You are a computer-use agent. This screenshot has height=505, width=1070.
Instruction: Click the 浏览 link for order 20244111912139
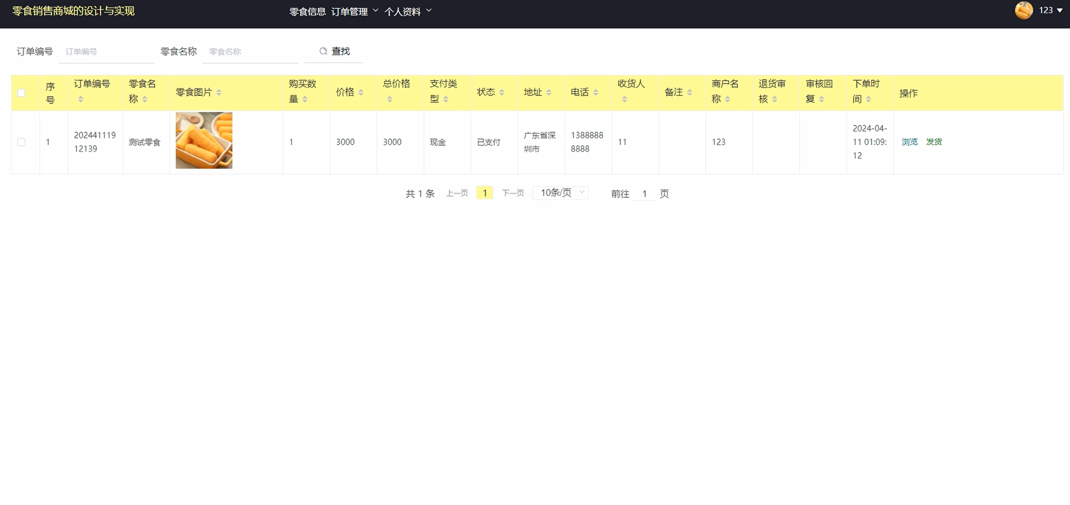909,142
